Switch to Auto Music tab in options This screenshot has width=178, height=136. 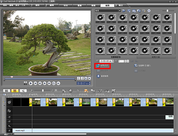tap(156, 57)
